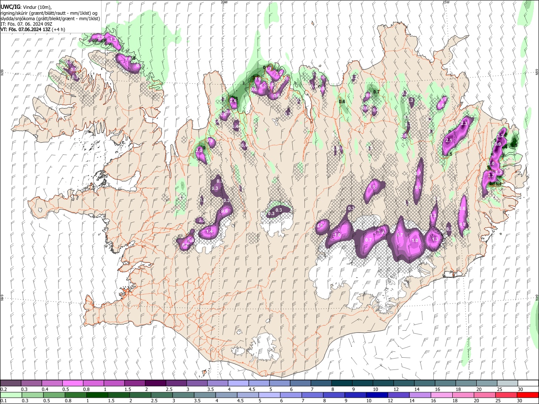Click the 'slydda/snjókoma' legend description line
The image size is (539, 404).
[50, 19]
